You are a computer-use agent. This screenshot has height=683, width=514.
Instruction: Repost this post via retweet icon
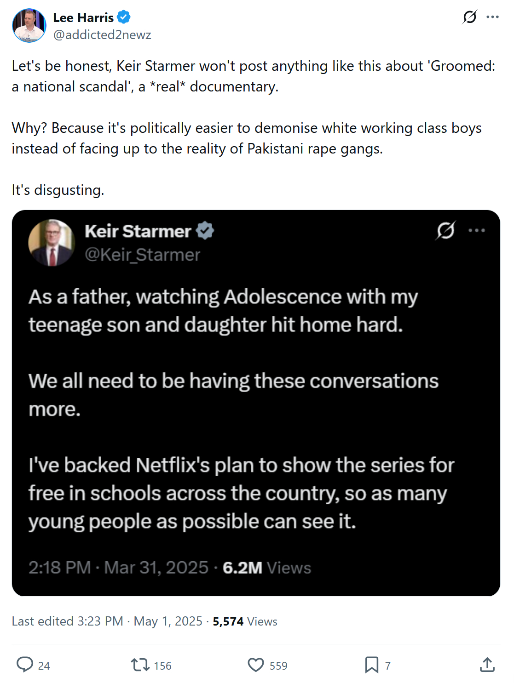click(x=140, y=665)
